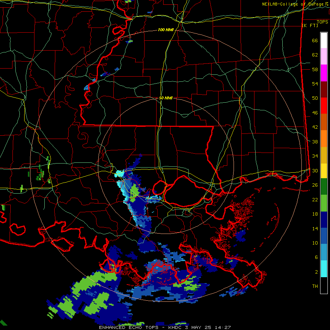Click the 50 NMI range ring label
The height and width of the screenshot is (330, 330).
[166, 98]
